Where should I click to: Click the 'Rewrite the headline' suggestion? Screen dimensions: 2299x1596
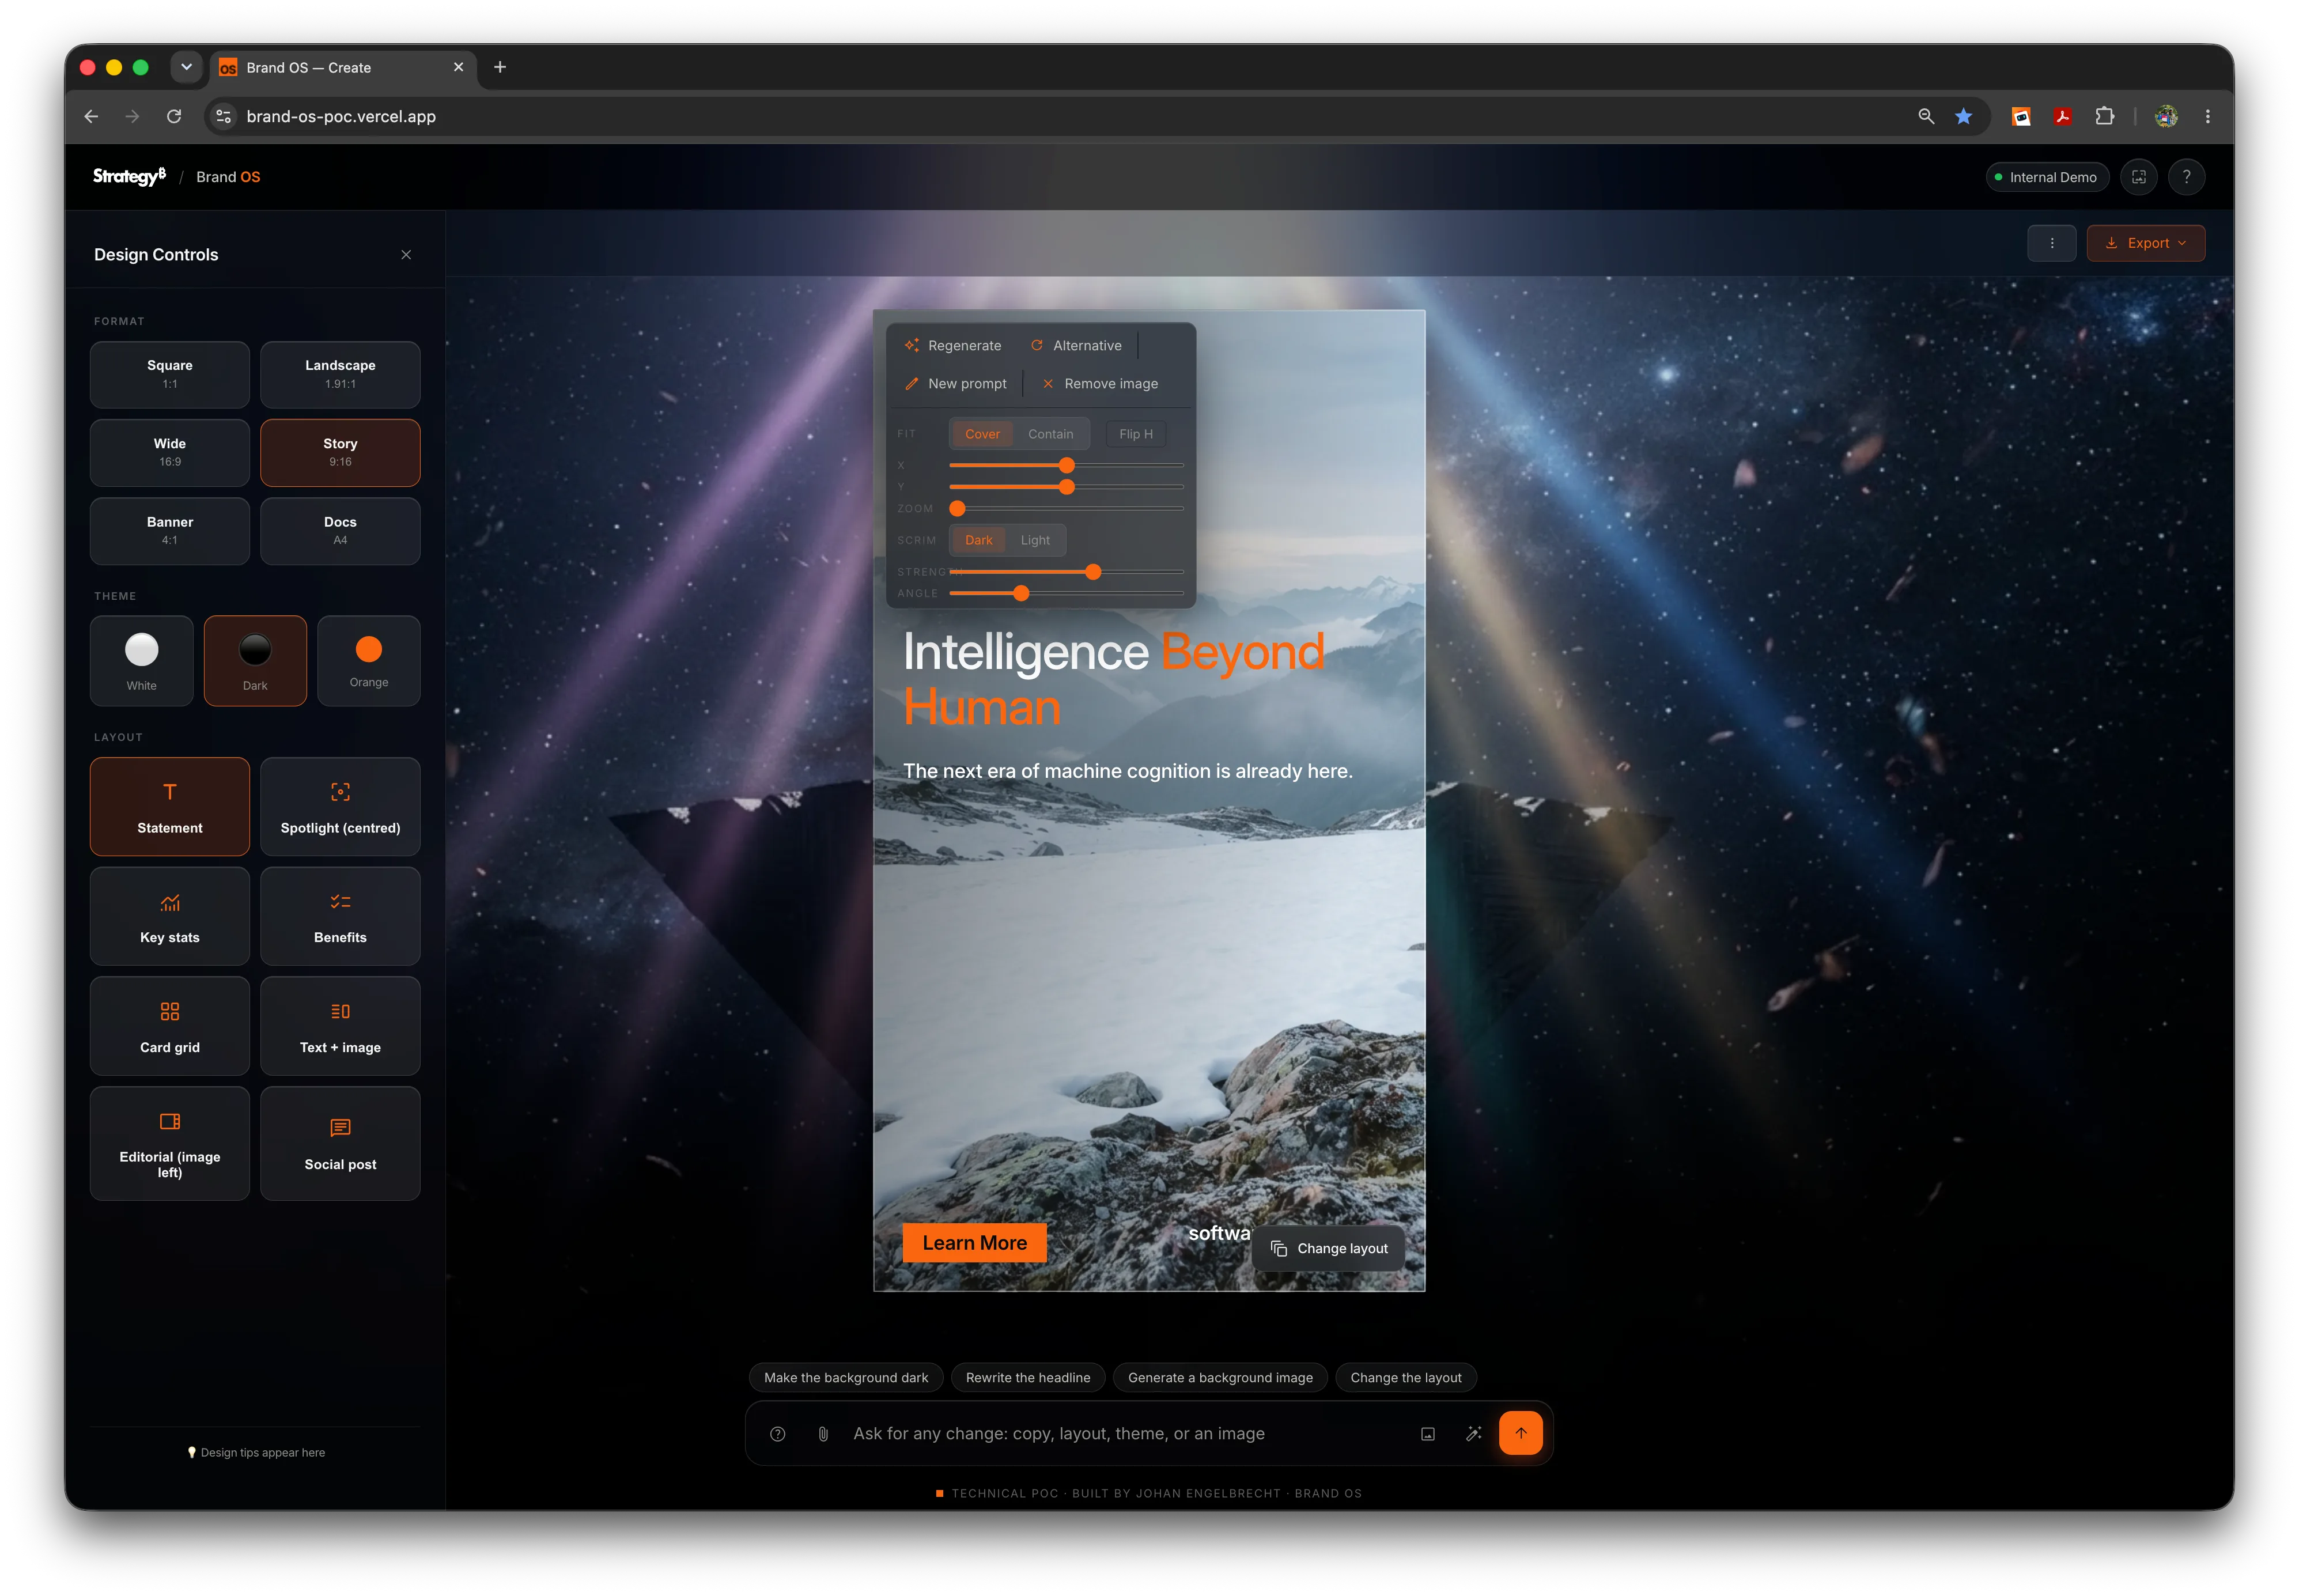(x=1028, y=1377)
